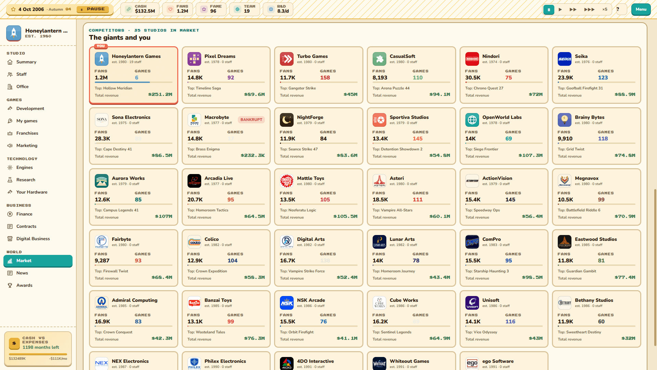Select the Mattle Toys logo
The image size is (657, 370).
(287, 181)
